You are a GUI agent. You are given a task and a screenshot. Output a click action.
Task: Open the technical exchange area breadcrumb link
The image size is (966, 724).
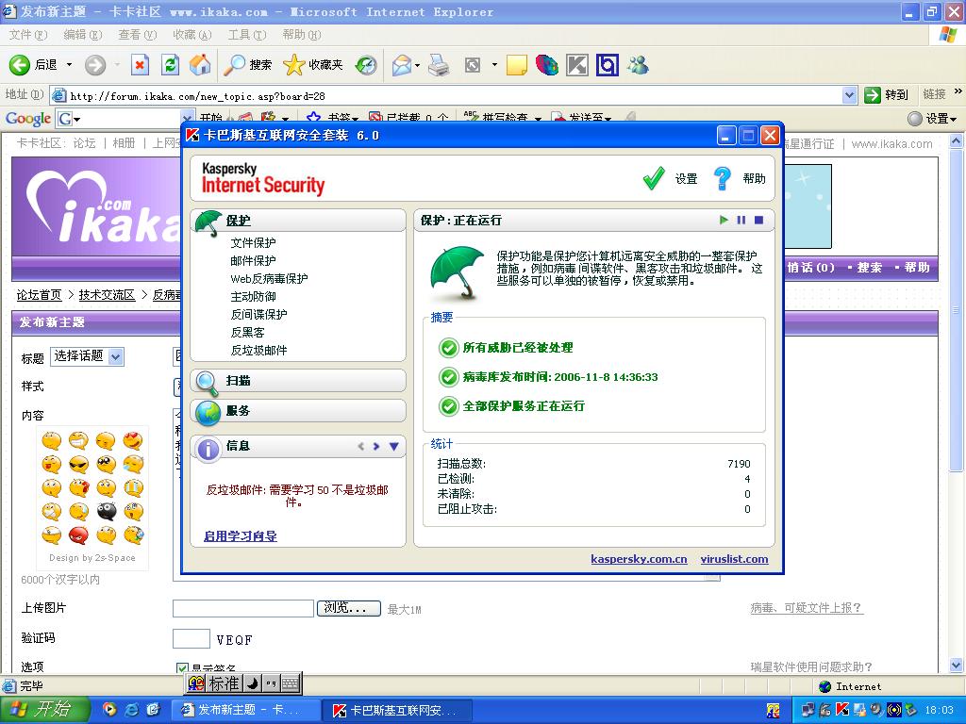[x=107, y=295]
